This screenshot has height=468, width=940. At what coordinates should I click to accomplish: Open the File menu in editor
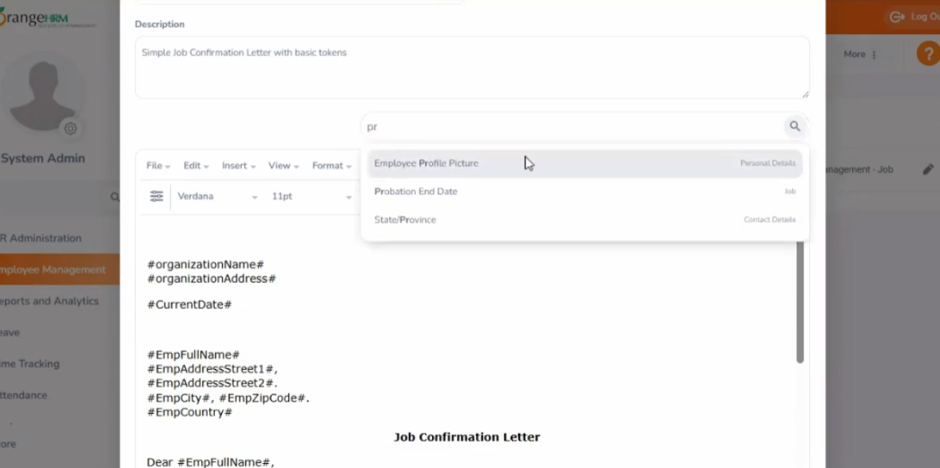click(x=158, y=166)
